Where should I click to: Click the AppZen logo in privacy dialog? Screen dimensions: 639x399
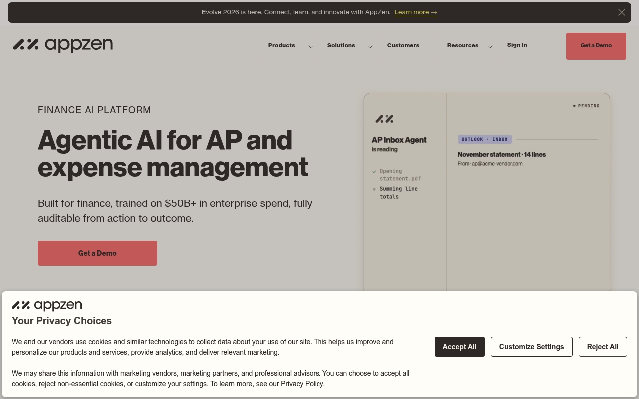click(x=47, y=305)
